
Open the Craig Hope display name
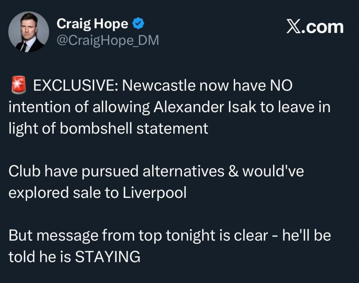pyautogui.click(x=92, y=25)
